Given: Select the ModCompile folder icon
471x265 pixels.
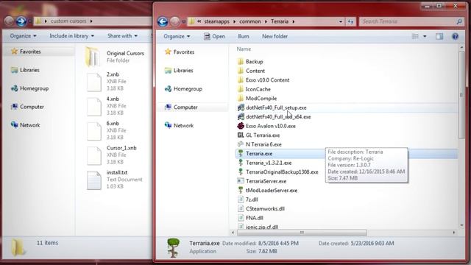Looking at the screenshot, I should tap(241, 98).
